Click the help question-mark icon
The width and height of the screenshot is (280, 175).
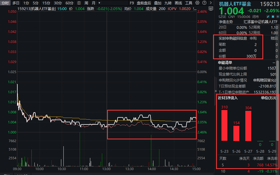(204, 3)
